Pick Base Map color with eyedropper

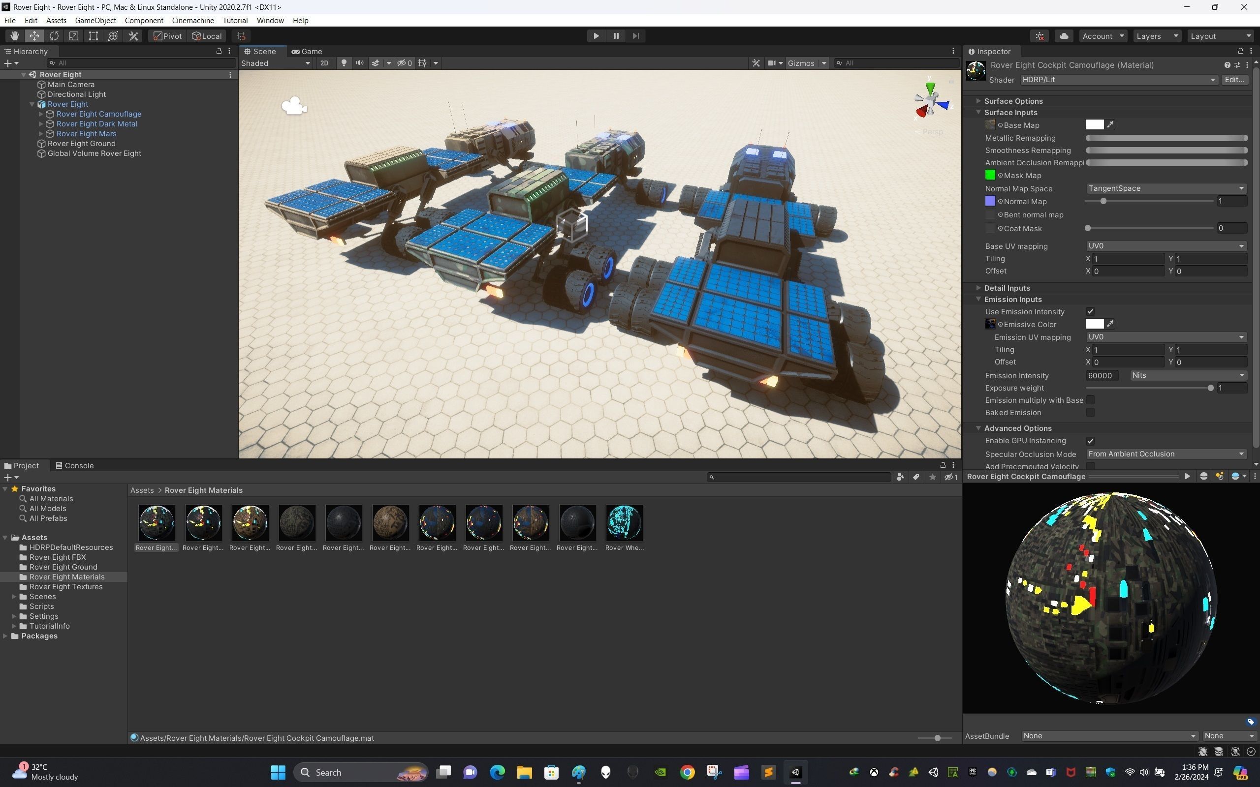(x=1110, y=124)
